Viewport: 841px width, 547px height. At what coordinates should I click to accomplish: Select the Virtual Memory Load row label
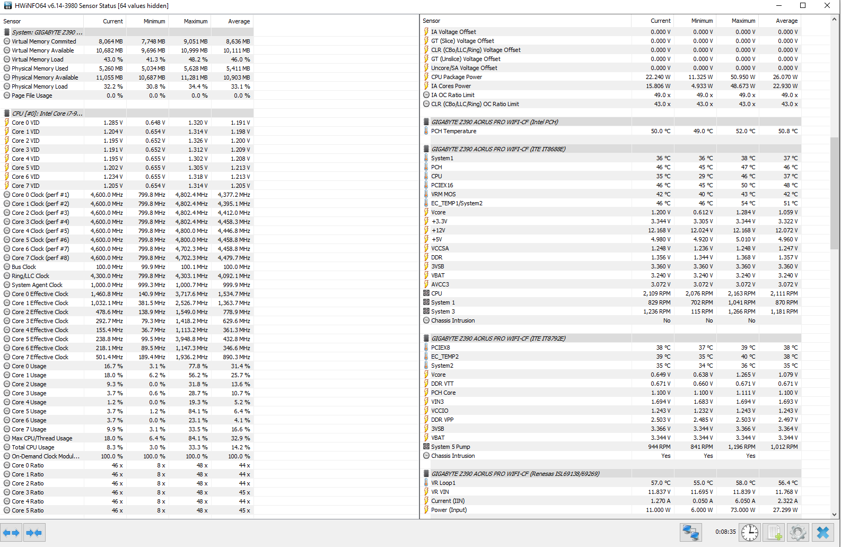coord(38,59)
